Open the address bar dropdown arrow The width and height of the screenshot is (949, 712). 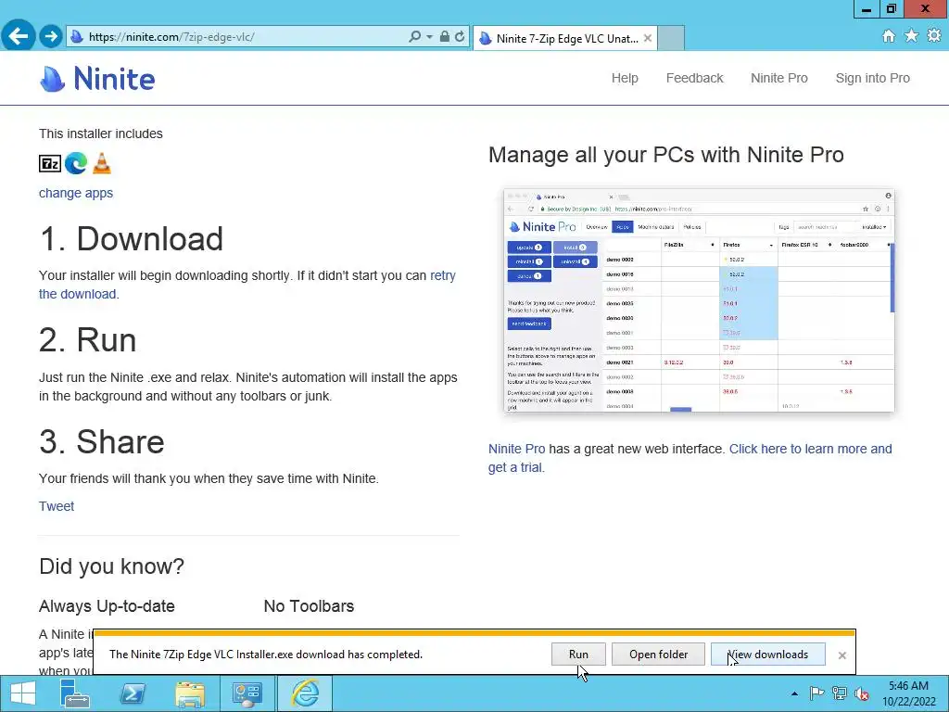(429, 37)
